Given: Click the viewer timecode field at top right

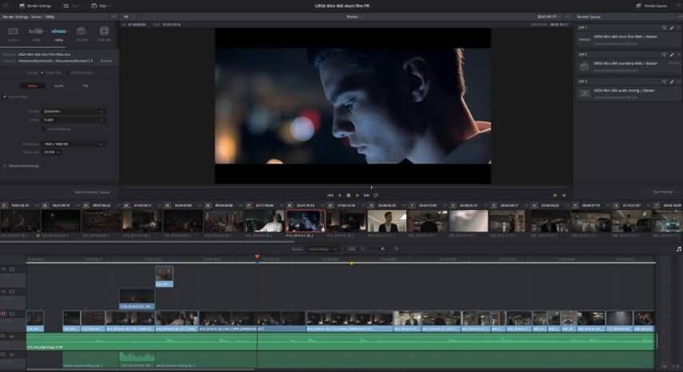Looking at the screenshot, I should click(x=547, y=17).
